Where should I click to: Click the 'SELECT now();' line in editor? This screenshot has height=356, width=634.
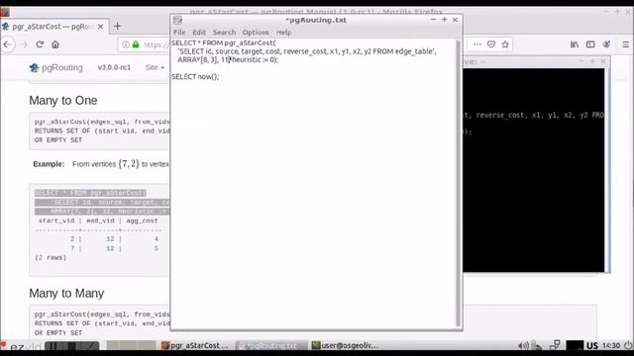[x=195, y=77]
